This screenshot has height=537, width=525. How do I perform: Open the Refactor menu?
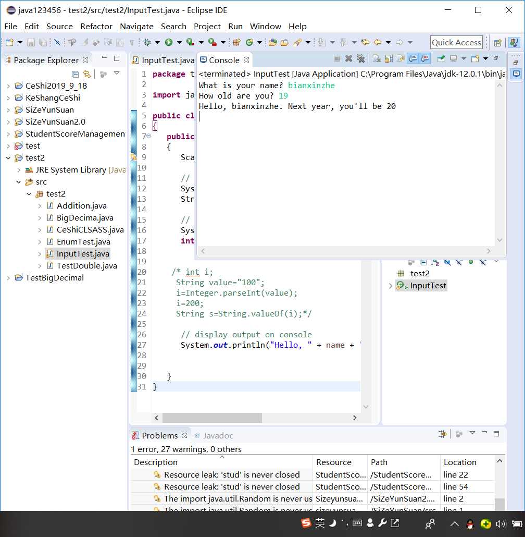[96, 27]
